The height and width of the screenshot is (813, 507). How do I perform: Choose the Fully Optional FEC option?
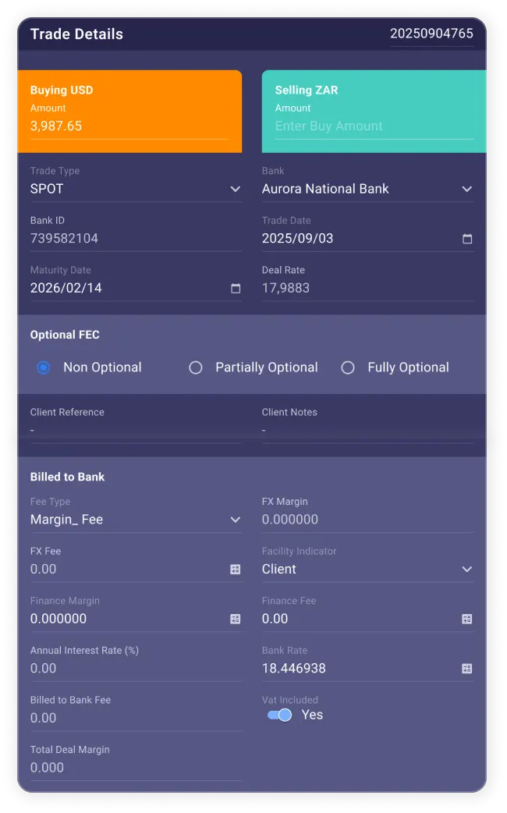[x=348, y=367]
